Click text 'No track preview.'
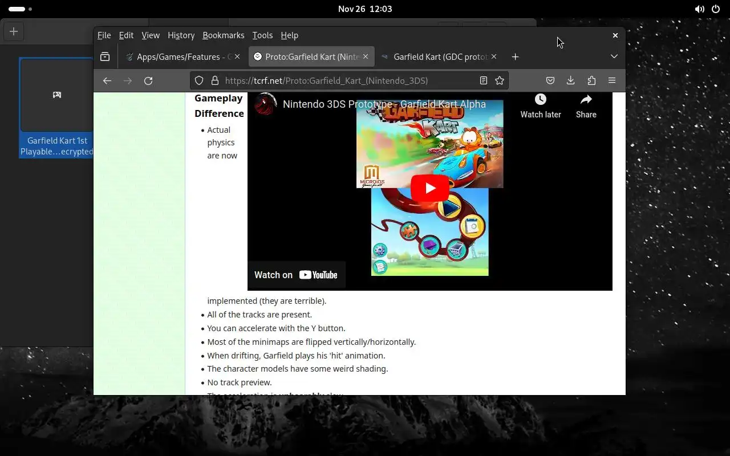Viewport: 730px width, 456px height. click(240, 382)
